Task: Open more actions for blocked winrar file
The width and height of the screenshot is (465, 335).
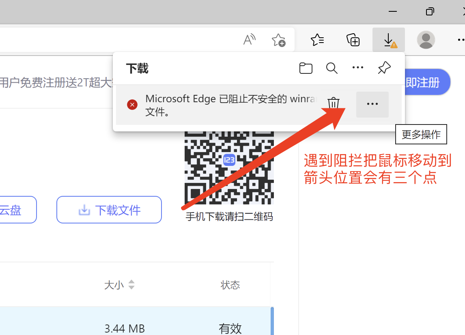Action: [372, 104]
